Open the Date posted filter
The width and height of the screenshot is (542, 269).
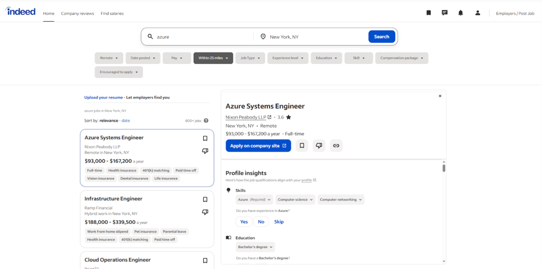[143, 58]
